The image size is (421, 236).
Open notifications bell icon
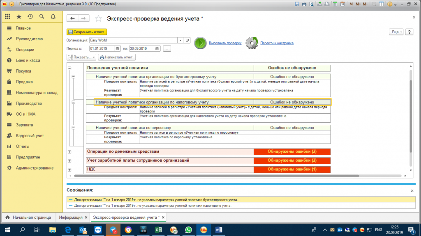point(53,17)
